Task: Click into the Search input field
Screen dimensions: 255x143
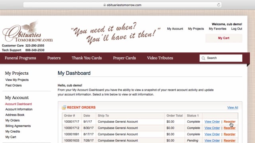Action: (x=221, y=58)
